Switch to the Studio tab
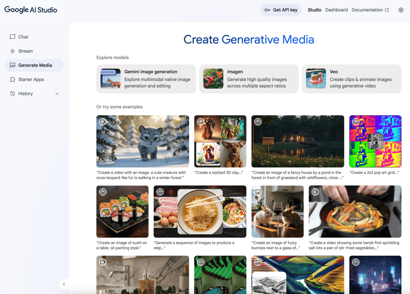 pyautogui.click(x=314, y=10)
